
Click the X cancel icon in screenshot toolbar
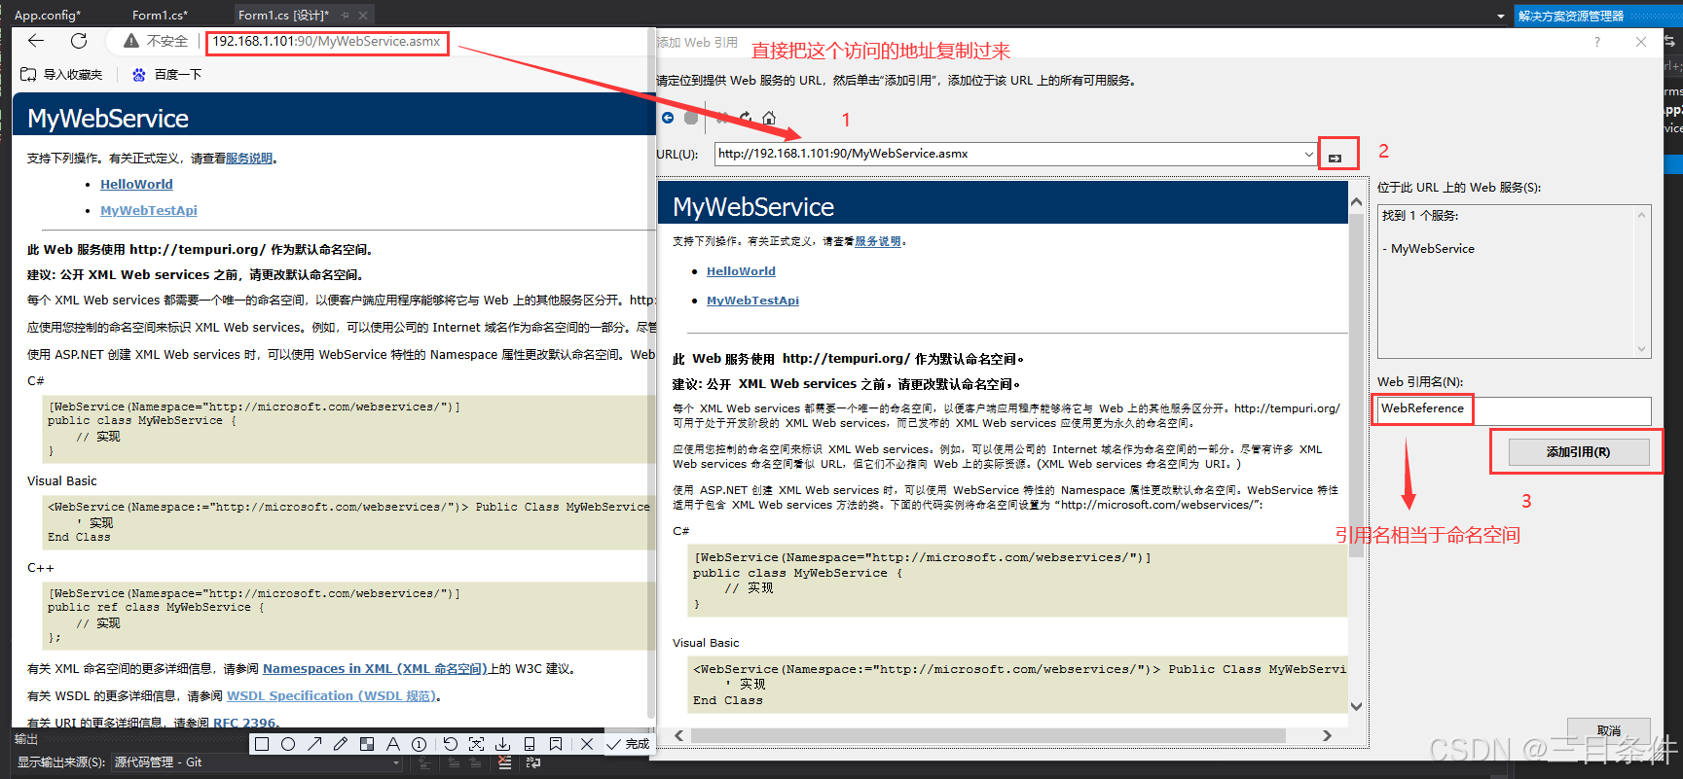[x=587, y=744]
